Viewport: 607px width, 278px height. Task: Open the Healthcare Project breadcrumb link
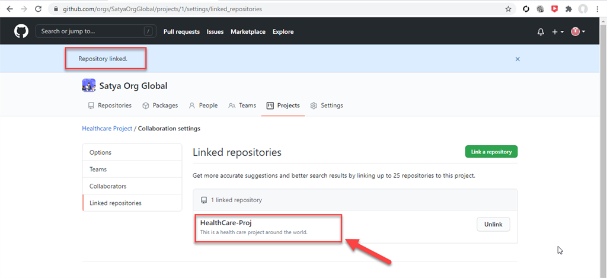click(x=107, y=129)
